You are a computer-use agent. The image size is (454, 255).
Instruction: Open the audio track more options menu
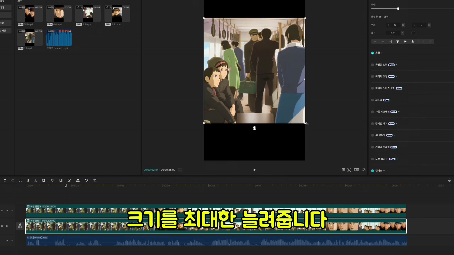click(x=12, y=240)
